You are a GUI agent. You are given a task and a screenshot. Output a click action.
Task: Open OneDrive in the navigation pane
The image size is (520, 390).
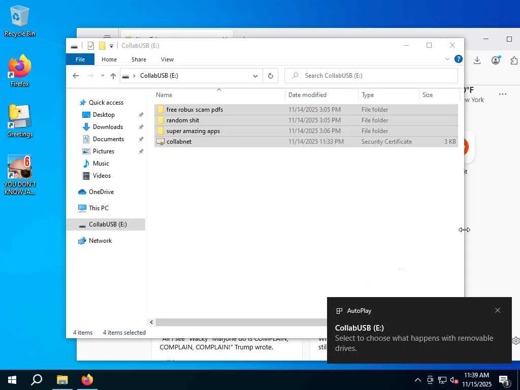101,191
